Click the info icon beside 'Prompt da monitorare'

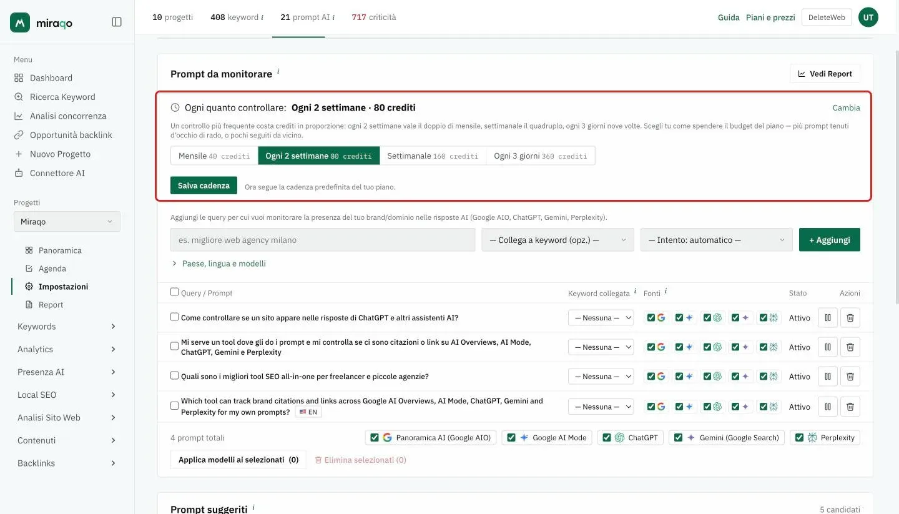pyautogui.click(x=278, y=71)
